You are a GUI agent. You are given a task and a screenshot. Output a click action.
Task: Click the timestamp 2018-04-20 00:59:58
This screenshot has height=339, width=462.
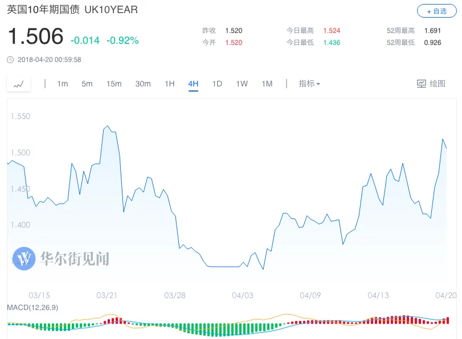[x=49, y=60]
